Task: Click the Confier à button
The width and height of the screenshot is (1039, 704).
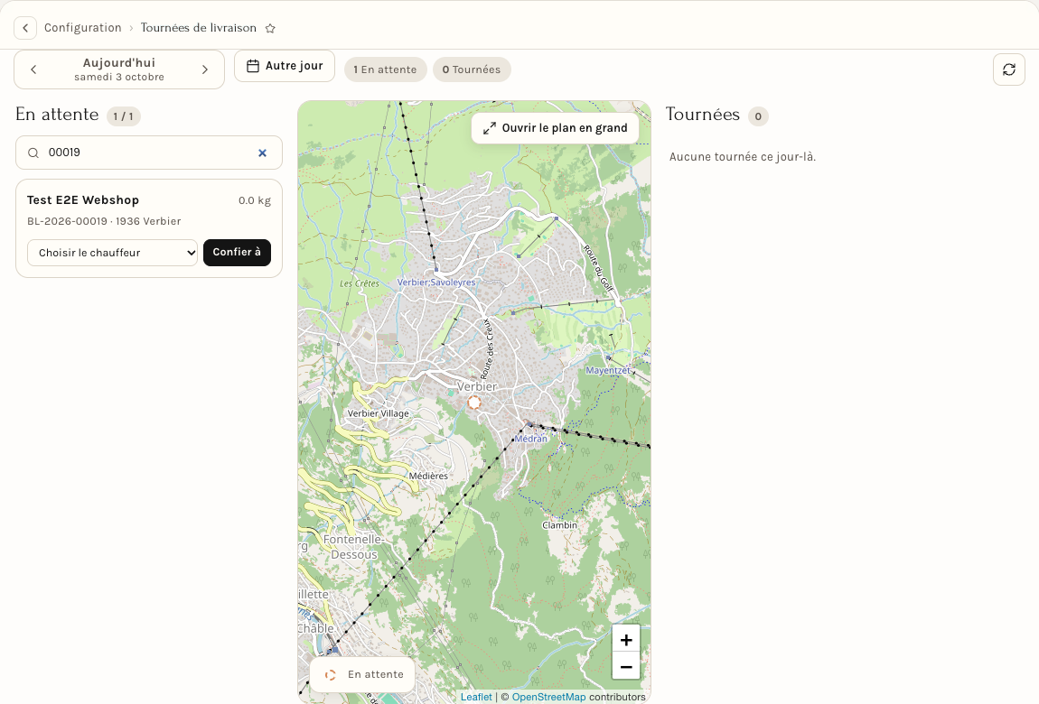Action: (x=237, y=252)
